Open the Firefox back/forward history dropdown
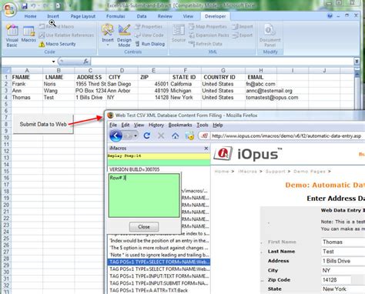The image size is (365, 294). coord(136,135)
